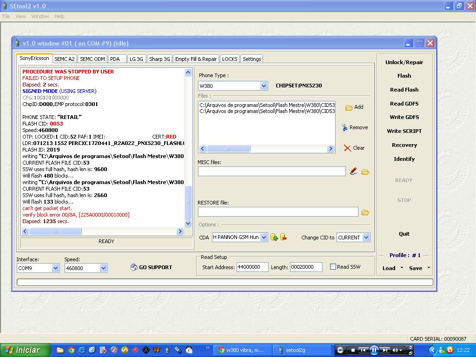Screen dimensions: 476x357
Task: Click the Files list horizontal scrollbar thumb
Action: click(x=229, y=148)
